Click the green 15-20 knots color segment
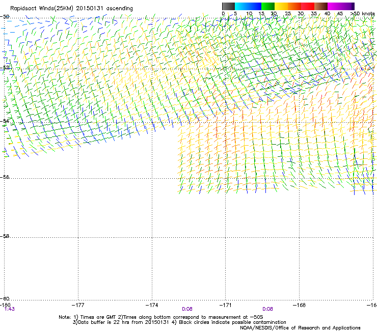The width and height of the screenshot is (377, 331). [268, 6]
